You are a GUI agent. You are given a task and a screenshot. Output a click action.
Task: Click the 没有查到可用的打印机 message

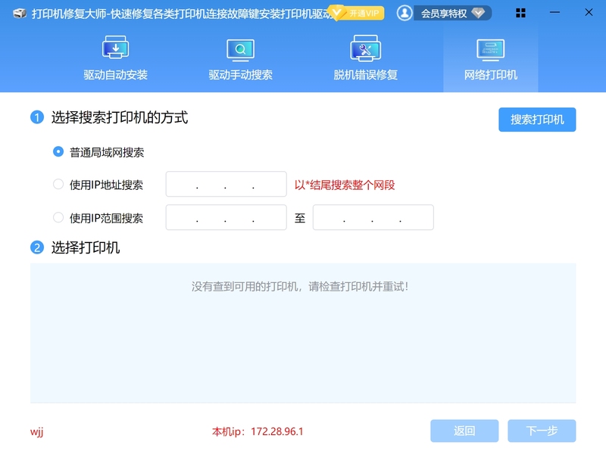coord(300,287)
